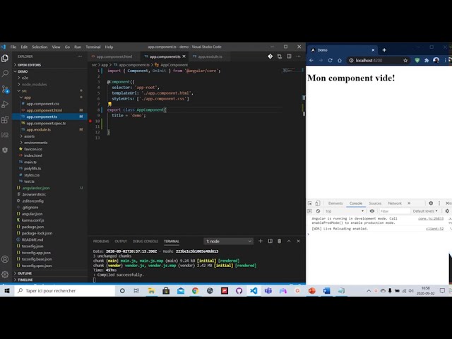Open the DevTools Network tab
The image size is (452, 339).
[395, 203]
